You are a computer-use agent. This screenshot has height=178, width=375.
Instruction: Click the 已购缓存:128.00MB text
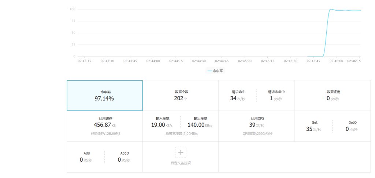tap(105, 133)
